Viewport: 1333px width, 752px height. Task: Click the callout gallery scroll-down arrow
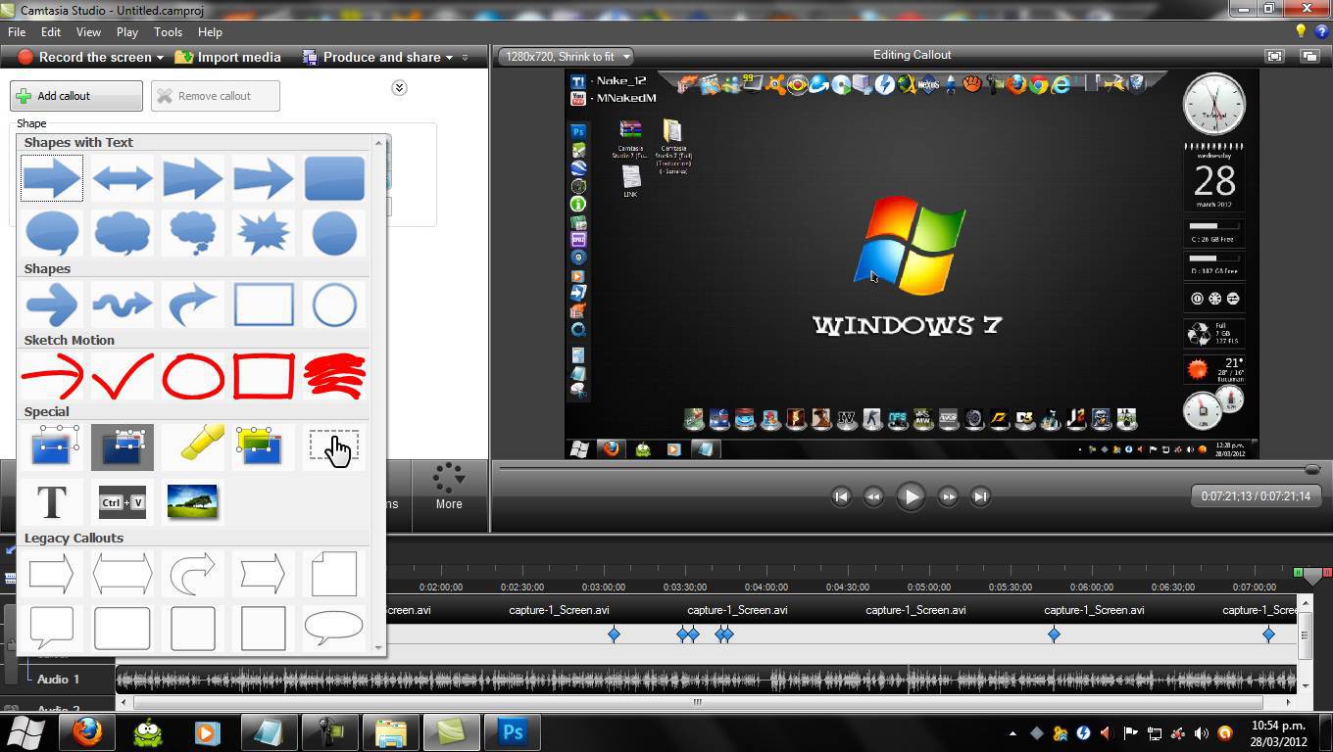(x=379, y=647)
